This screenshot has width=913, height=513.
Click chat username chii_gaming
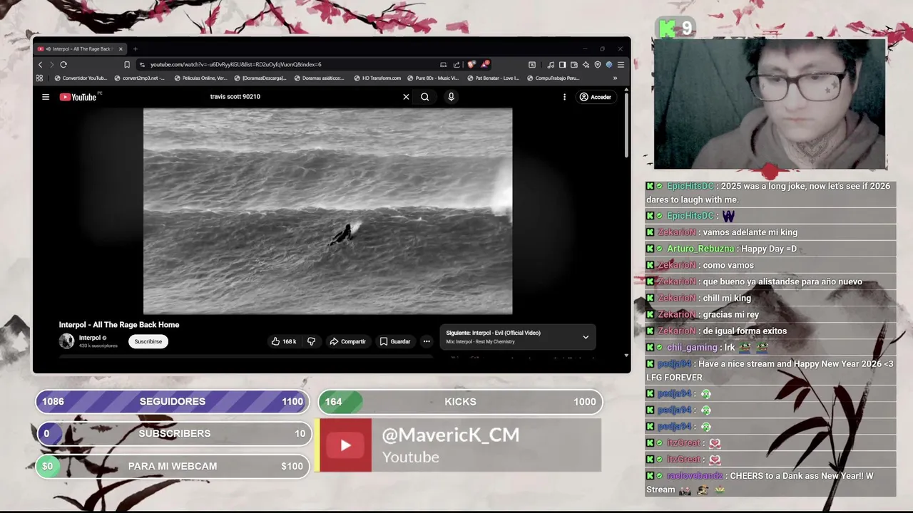[x=692, y=347]
